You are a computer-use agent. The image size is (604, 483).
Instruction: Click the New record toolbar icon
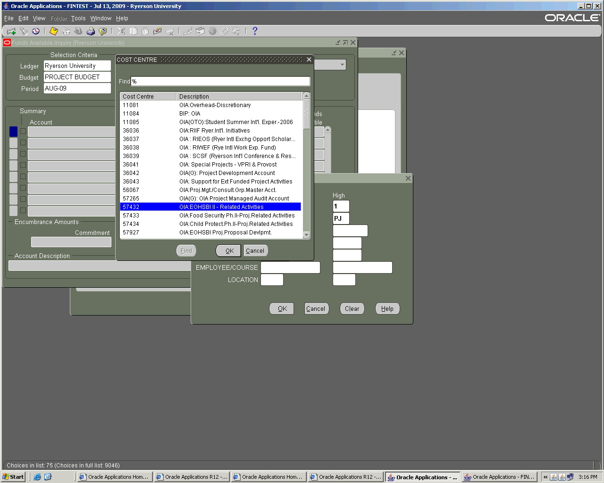point(11,32)
